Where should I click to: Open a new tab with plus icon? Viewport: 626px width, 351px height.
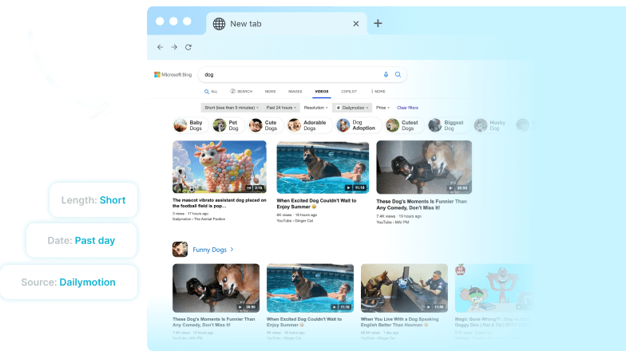[378, 23]
